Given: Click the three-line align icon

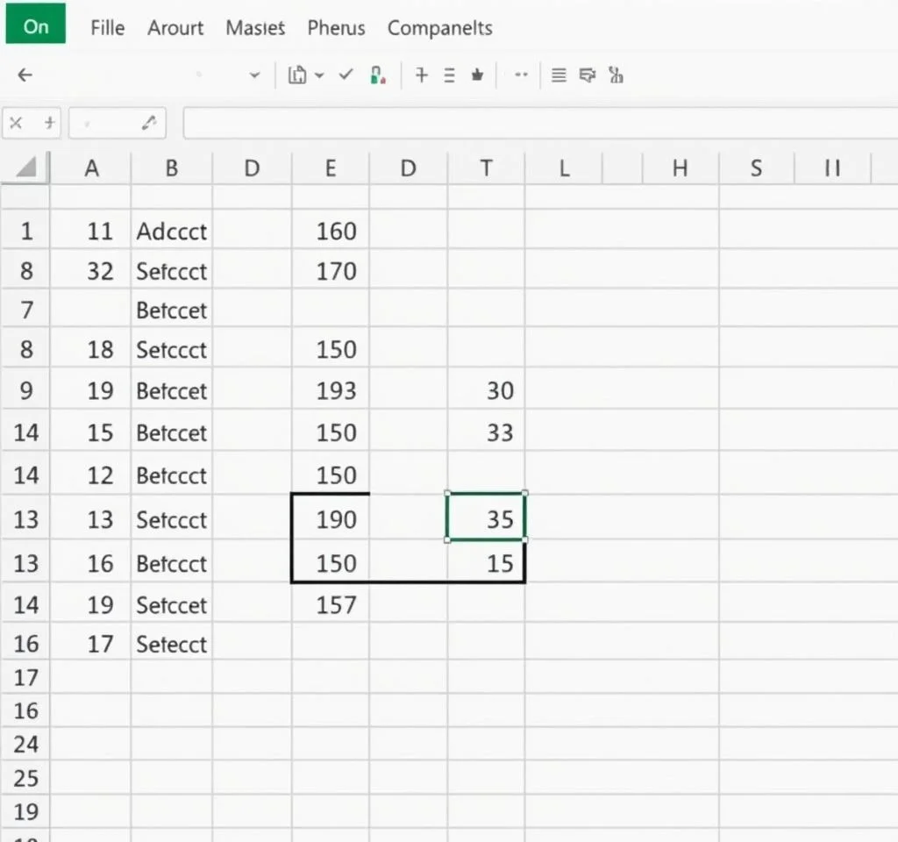Looking at the screenshot, I should [x=449, y=75].
